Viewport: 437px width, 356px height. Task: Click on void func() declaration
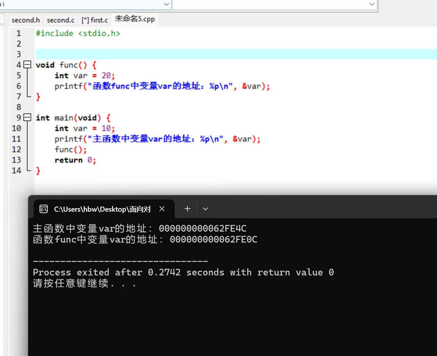[x=66, y=65]
